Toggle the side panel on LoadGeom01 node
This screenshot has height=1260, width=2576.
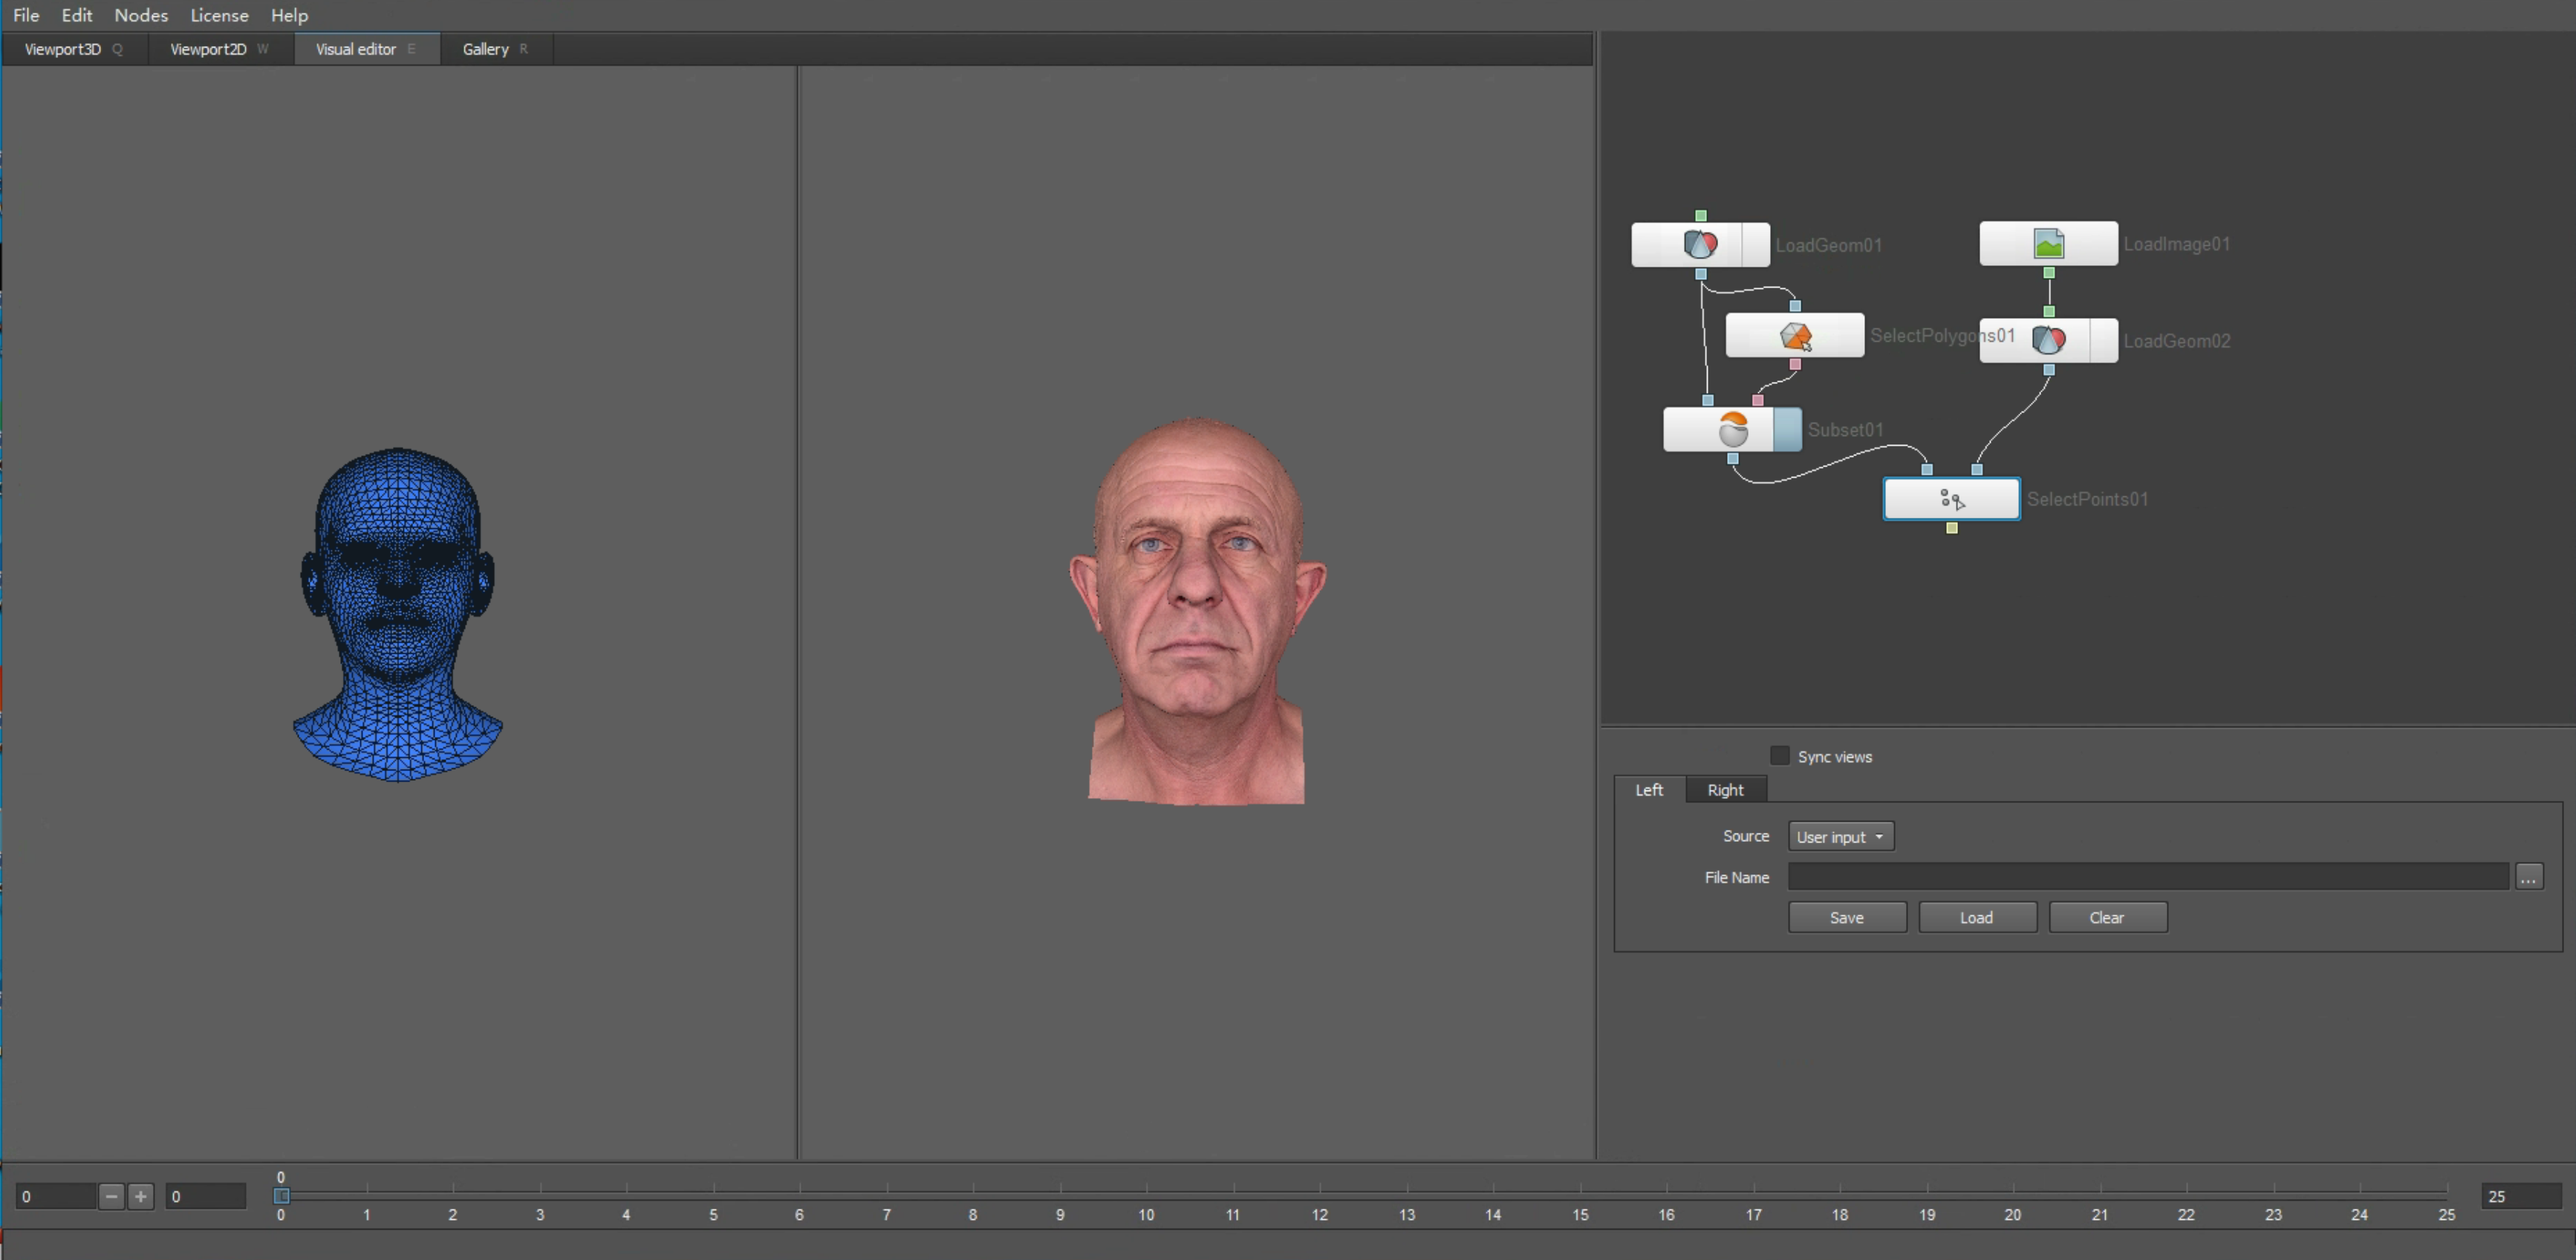1755,244
